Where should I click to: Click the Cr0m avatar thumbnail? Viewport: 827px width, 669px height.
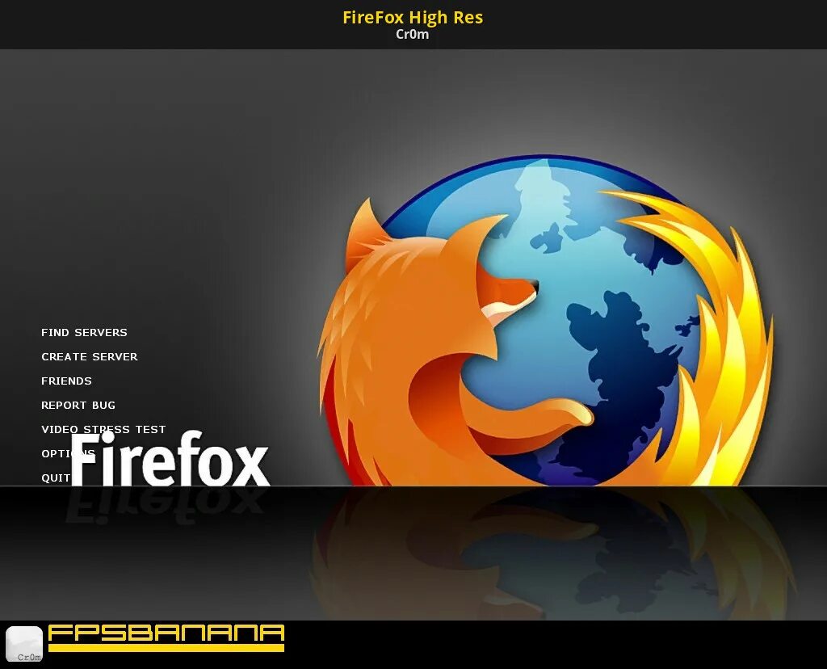(x=23, y=644)
